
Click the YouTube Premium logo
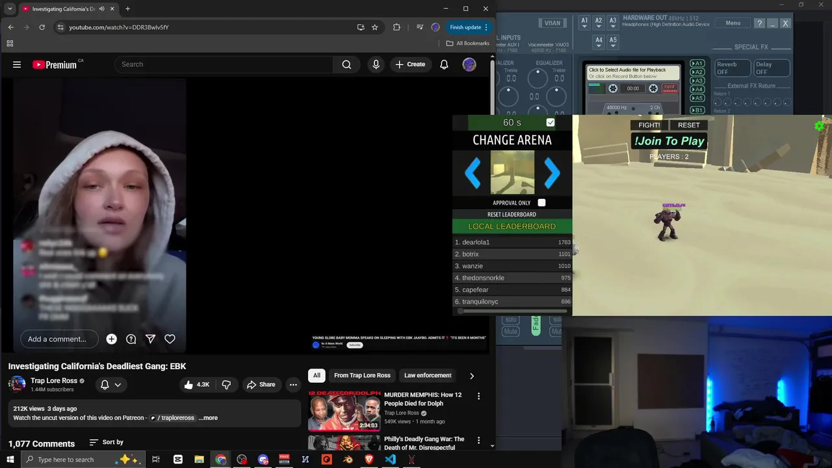pos(55,64)
